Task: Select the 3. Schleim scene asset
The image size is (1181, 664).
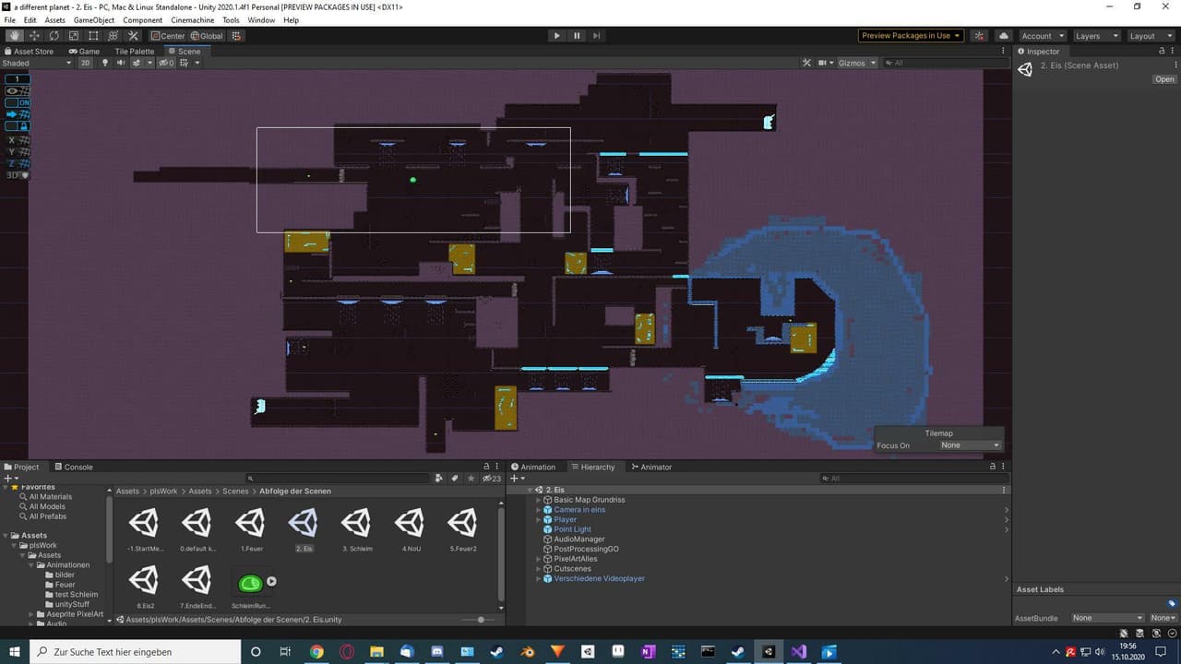Action: point(357,531)
